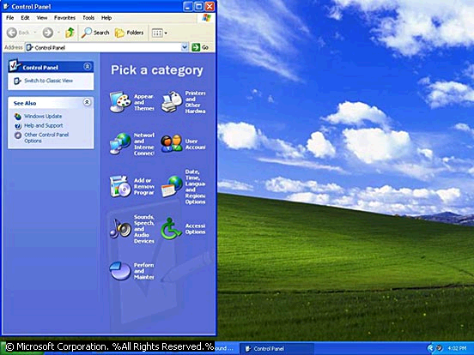
Task: Open the Windows Update link
Action: pyautogui.click(x=43, y=117)
